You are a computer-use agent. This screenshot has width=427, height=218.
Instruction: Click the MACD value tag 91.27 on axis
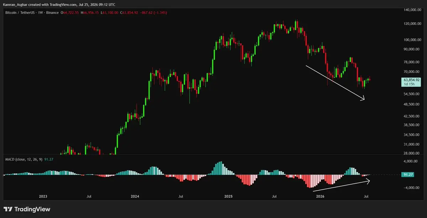click(x=408, y=175)
